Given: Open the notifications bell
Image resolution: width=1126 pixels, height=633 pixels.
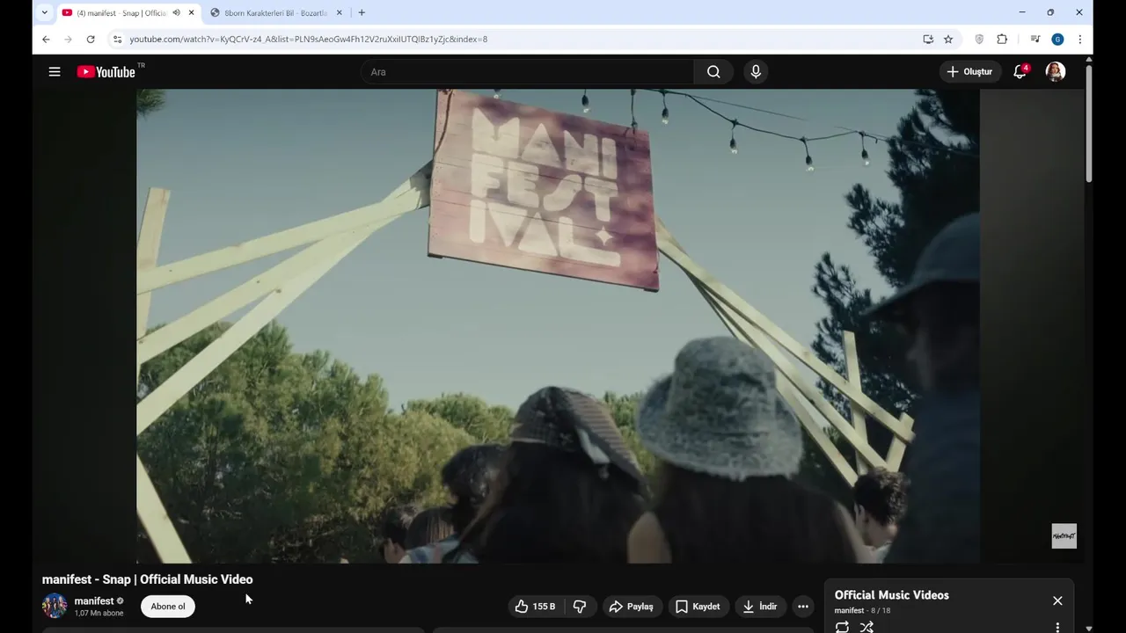Looking at the screenshot, I should [x=1020, y=72].
